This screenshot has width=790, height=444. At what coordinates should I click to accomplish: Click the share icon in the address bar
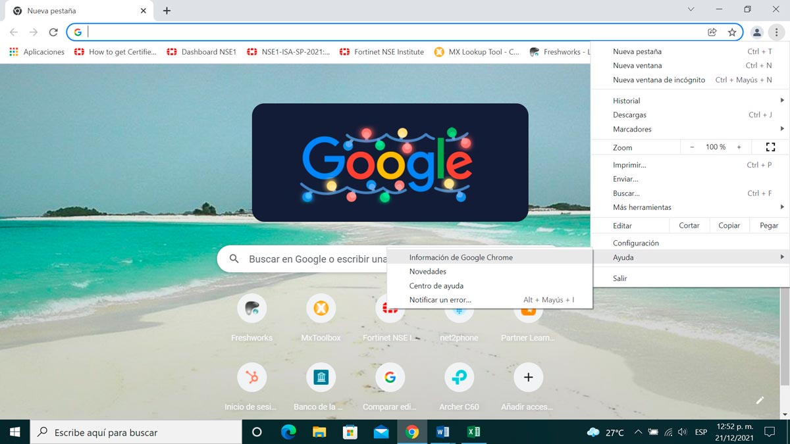coord(712,31)
